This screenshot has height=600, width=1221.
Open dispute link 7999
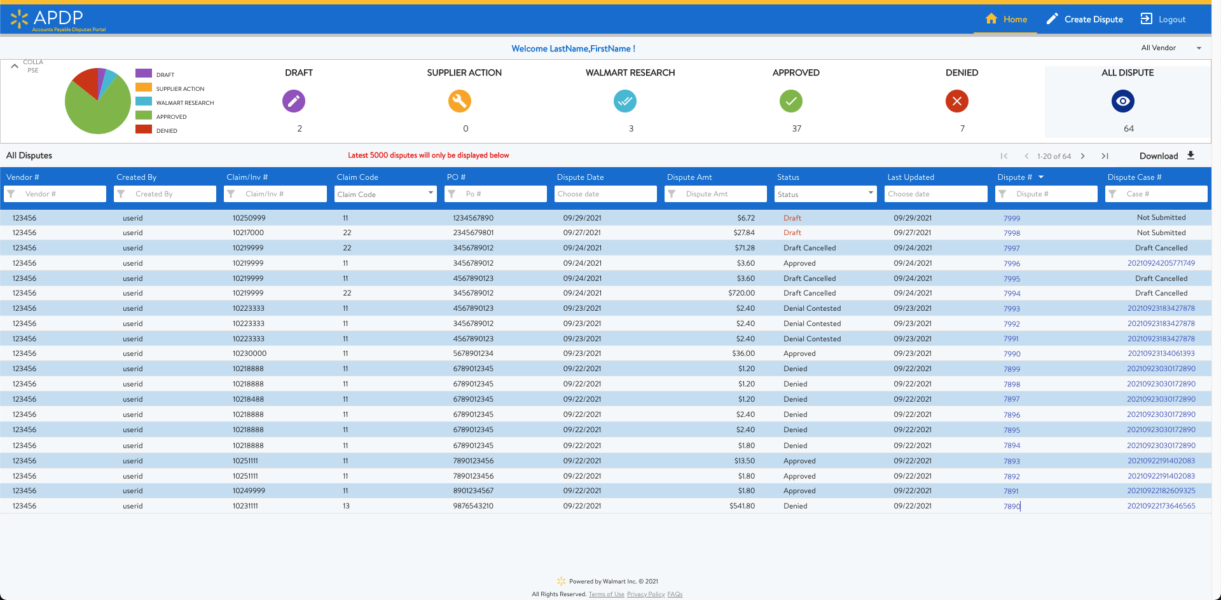1012,217
